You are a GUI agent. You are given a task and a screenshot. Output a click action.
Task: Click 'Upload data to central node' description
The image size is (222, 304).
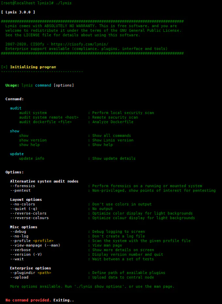click(123, 278)
